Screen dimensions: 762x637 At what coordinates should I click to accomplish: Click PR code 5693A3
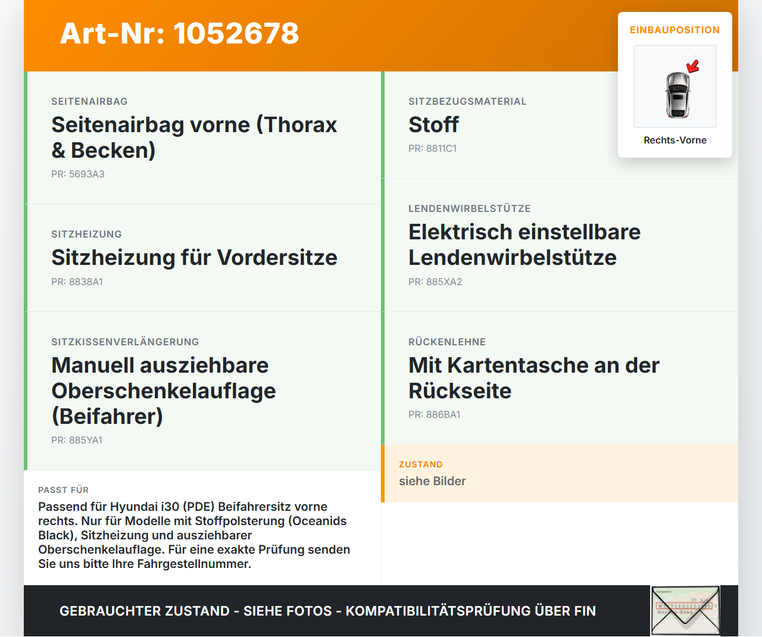(x=78, y=174)
